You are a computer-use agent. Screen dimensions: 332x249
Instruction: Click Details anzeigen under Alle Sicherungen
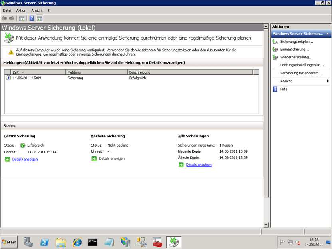199,165
